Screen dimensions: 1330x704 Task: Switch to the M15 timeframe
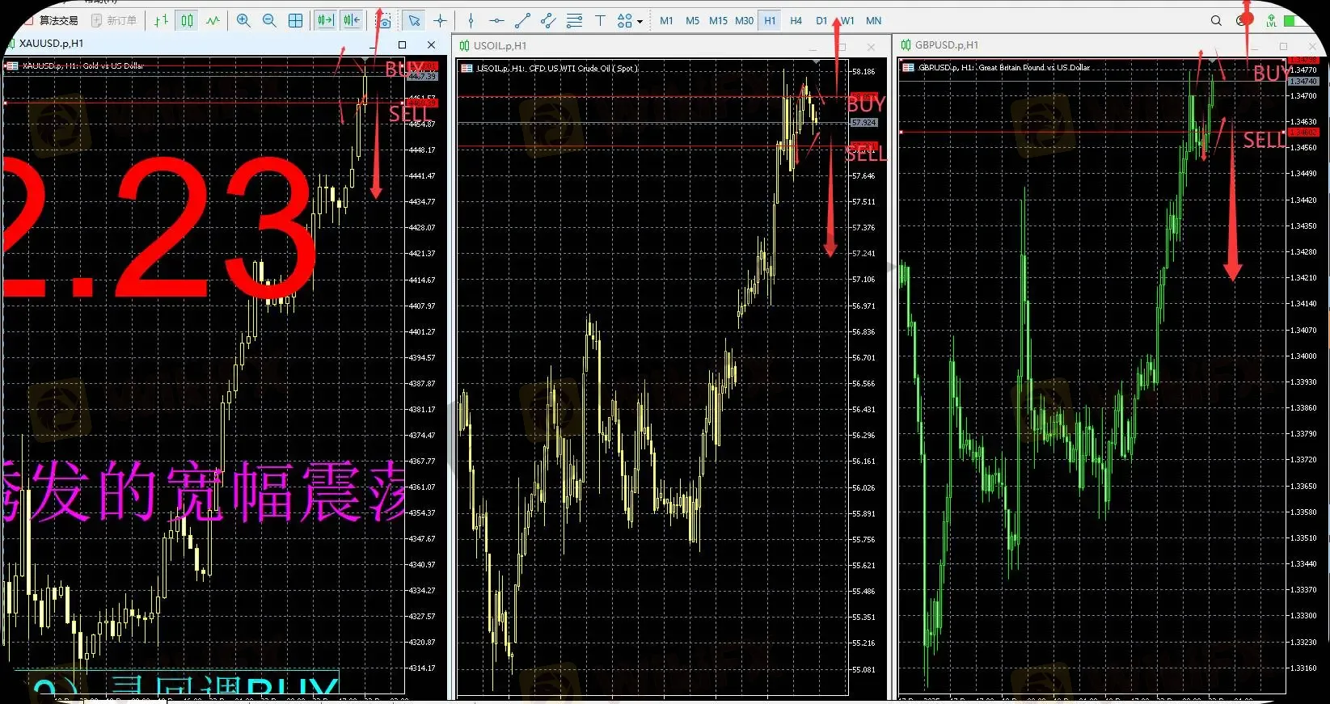pos(718,21)
